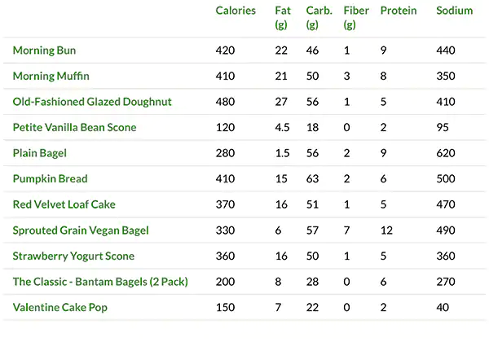The image size is (489, 364).
Task: Click the Strawberry Yogurt Scone link
Action: coord(74,256)
